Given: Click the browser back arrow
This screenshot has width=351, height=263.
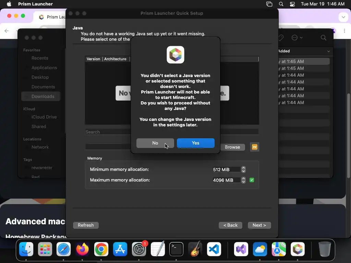Looking at the screenshot, I should 7,30.
